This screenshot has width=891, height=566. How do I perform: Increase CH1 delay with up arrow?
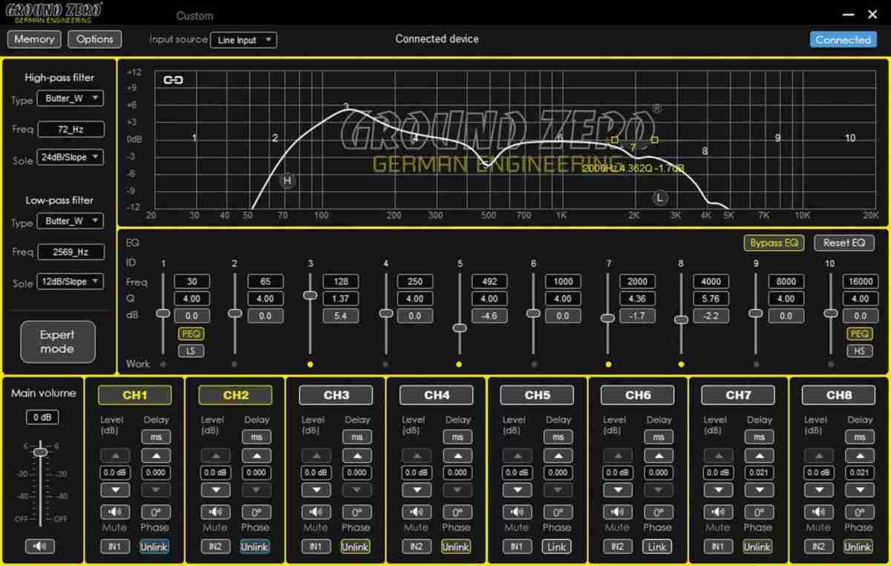156,455
